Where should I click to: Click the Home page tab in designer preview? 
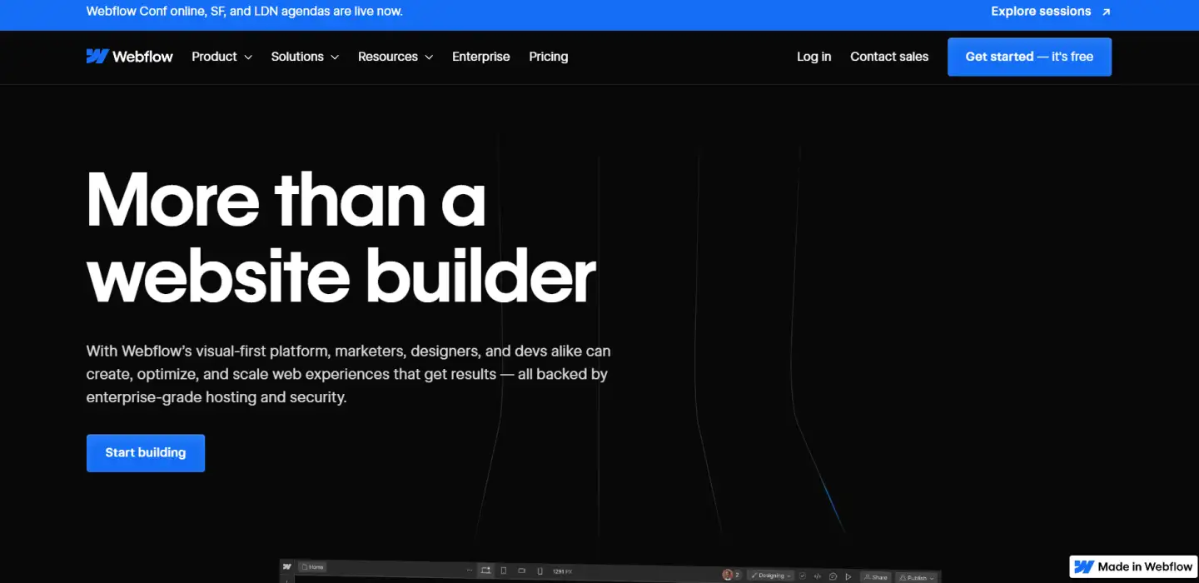[x=313, y=567]
